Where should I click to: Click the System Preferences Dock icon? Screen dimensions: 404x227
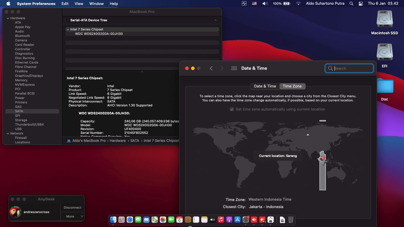pyautogui.click(x=246, y=220)
